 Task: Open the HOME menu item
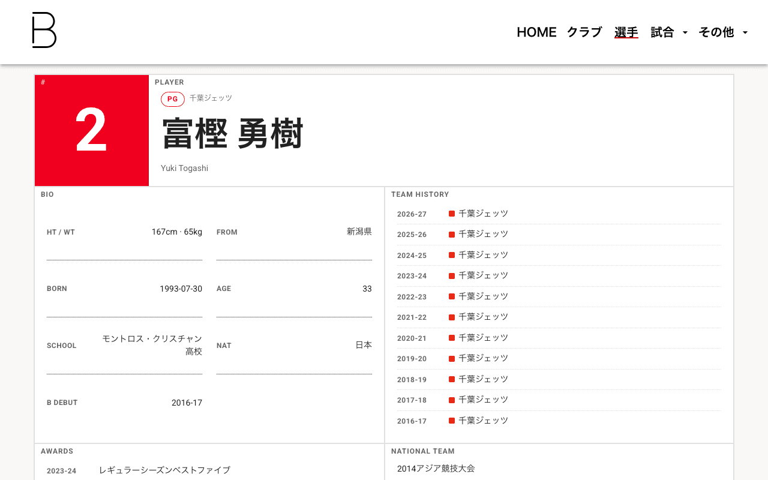pyautogui.click(x=536, y=32)
